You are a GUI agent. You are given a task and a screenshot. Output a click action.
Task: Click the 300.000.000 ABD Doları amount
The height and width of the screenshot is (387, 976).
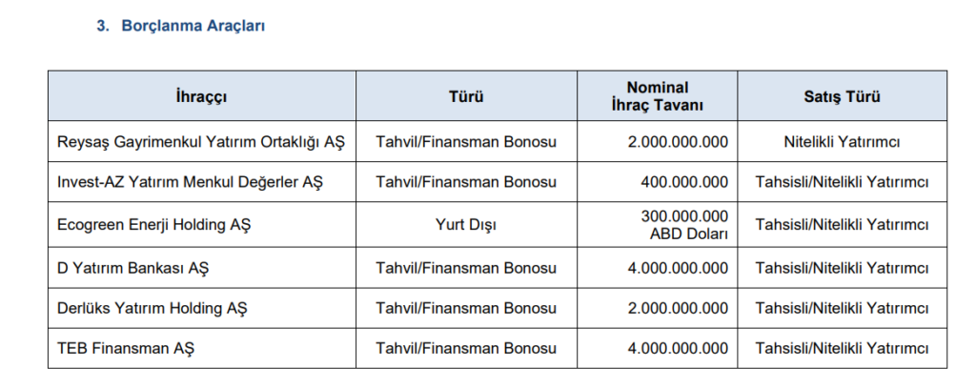pyautogui.click(x=684, y=225)
